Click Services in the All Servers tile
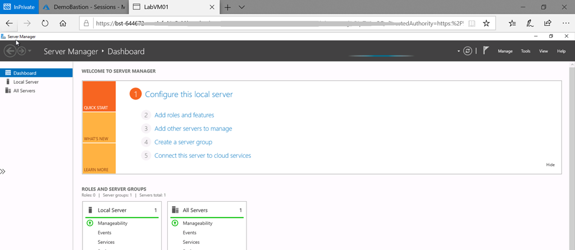575x250 pixels. [191, 242]
